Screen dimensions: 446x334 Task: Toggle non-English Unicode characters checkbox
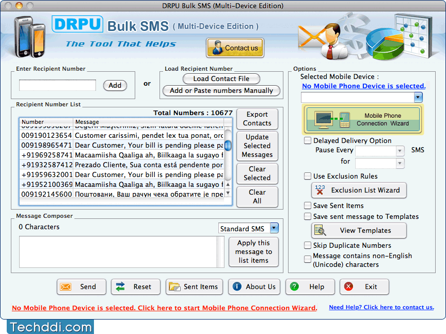click(308, 259)
